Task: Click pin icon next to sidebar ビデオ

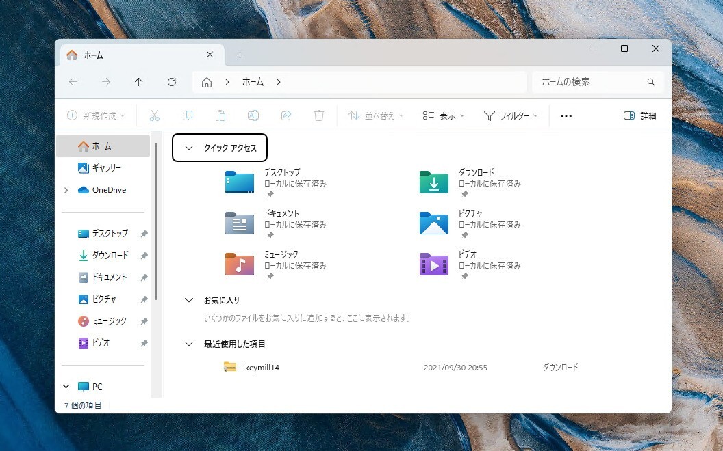Action: tap(144, 343)
